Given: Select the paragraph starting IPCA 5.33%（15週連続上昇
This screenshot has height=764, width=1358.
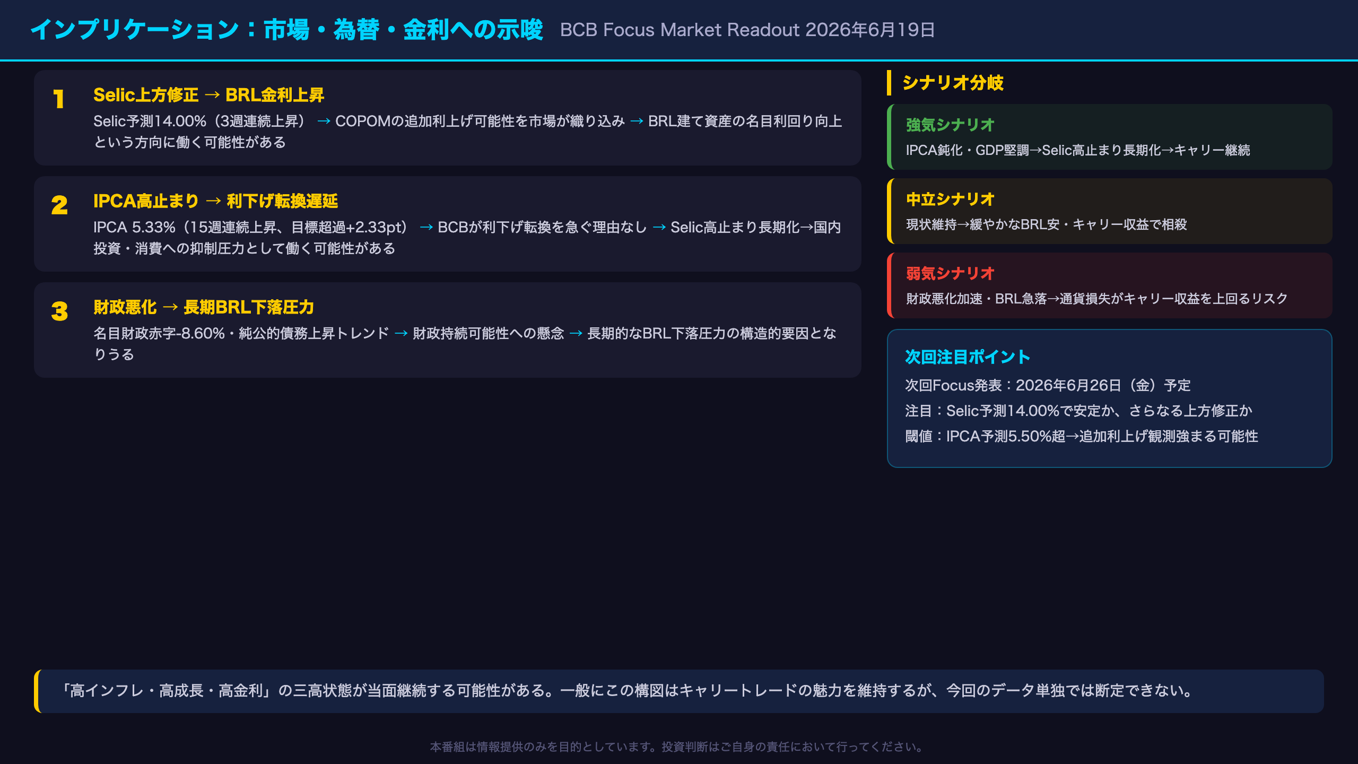Looking at the screenshot, I should tap(467, 238).
